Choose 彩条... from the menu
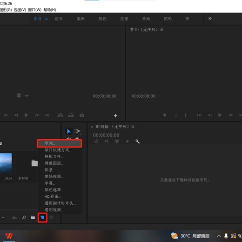 [x=60, y=170]
